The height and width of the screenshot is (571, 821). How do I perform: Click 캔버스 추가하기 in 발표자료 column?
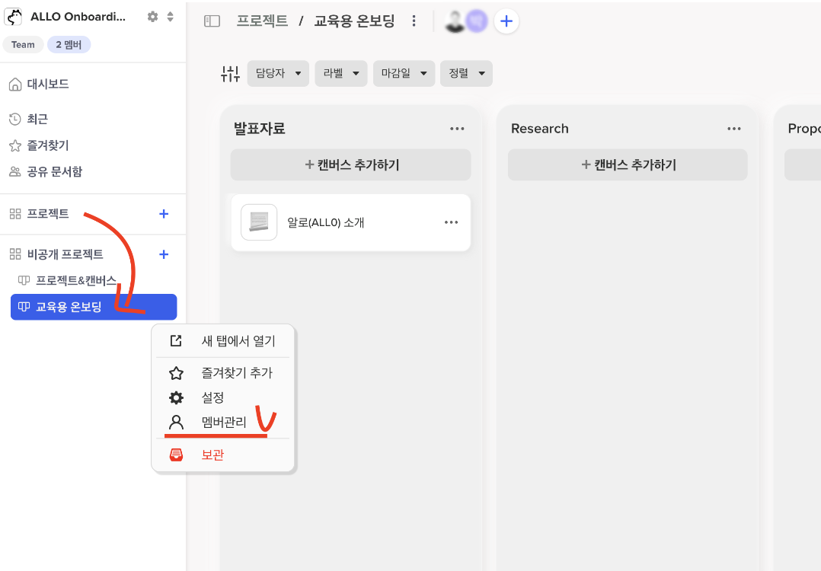click(x=350, y=164)
